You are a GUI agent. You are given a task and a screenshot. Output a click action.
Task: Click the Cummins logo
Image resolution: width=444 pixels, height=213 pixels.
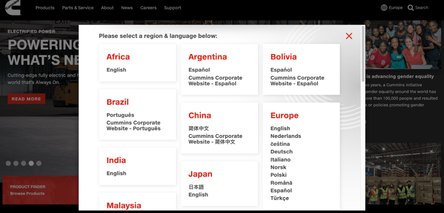pyautogui.click(x=13, y=8)
